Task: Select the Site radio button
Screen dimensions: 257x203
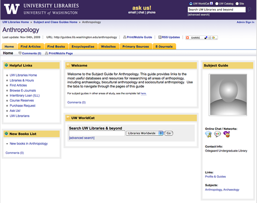Action: click(237, 4)
